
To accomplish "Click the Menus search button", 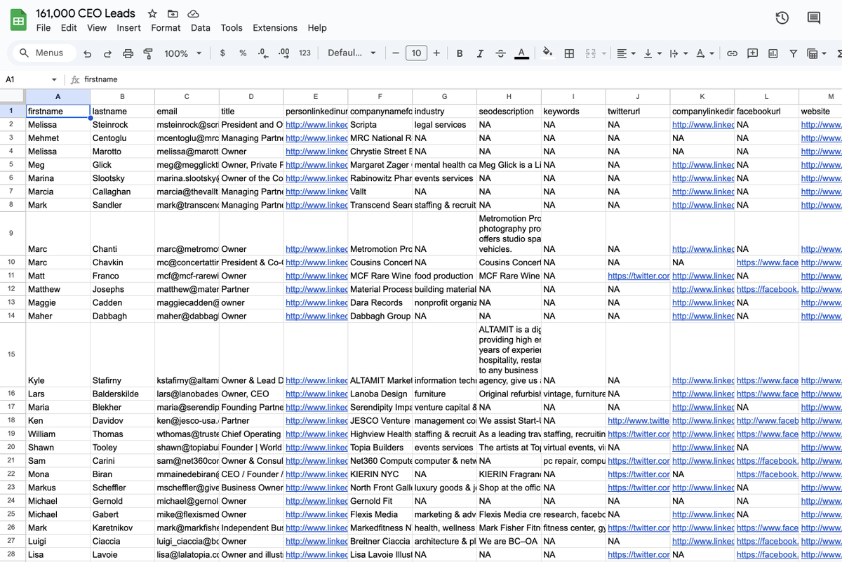I will 45,53.
